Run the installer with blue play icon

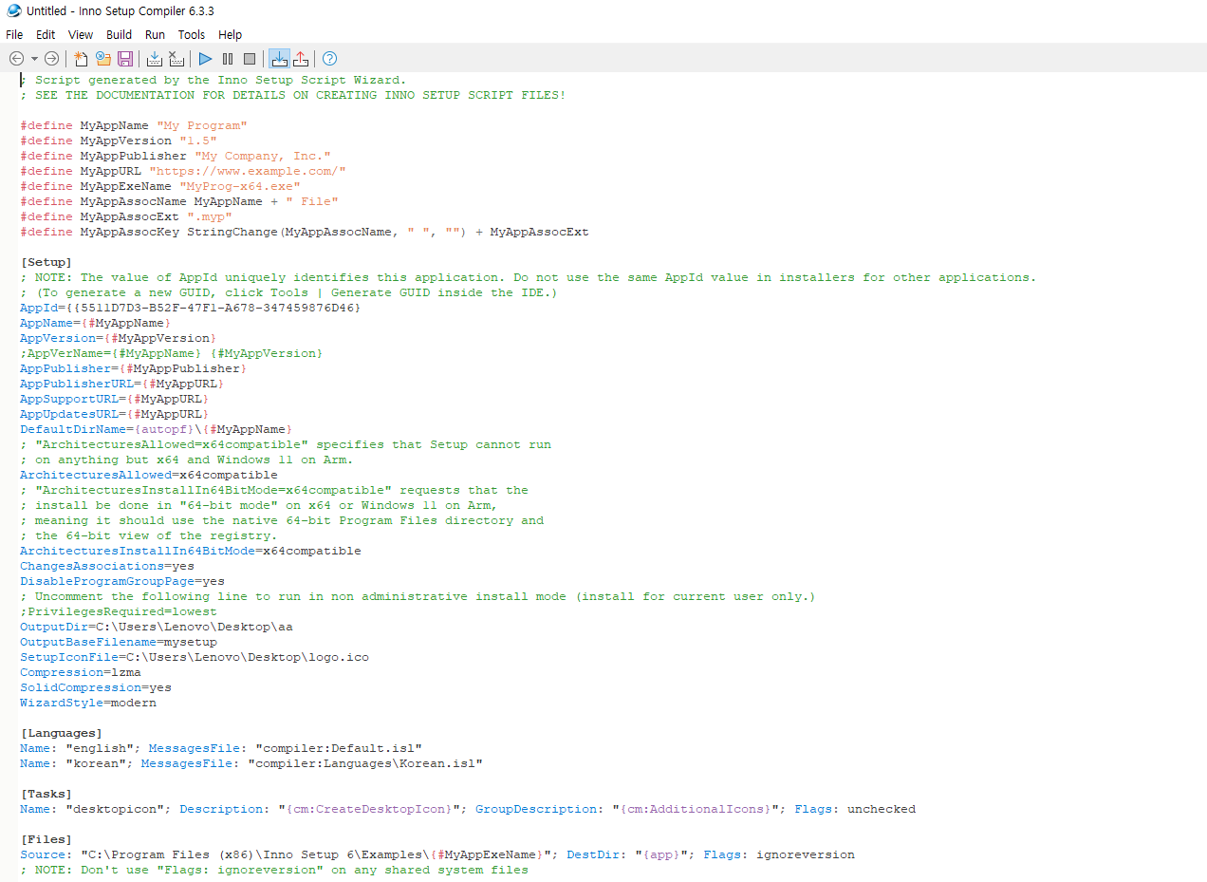tap(205, 59)
